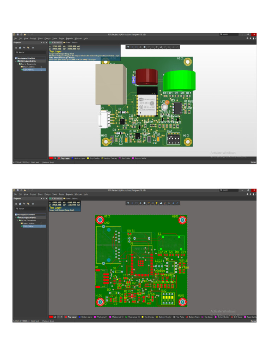
Task: Open Projects panel dropdown arrow in 3D window
Action: point(41,42)
